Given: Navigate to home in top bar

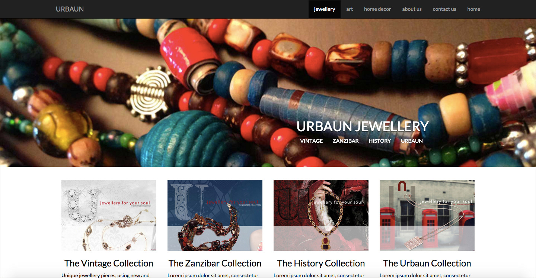Looking at the screenshot, I should coord(473,9).
